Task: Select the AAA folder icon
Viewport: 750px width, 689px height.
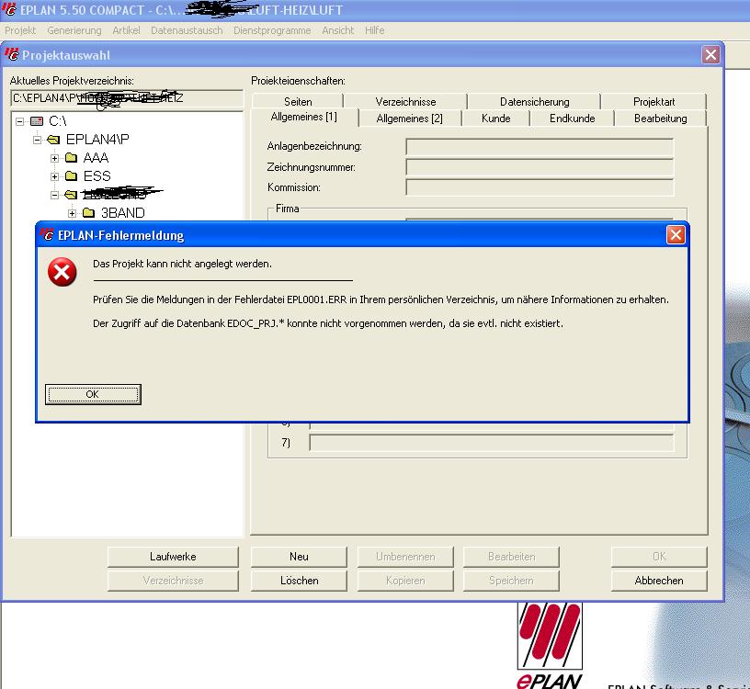Action: pyautogui.click(x=72, y=158)
